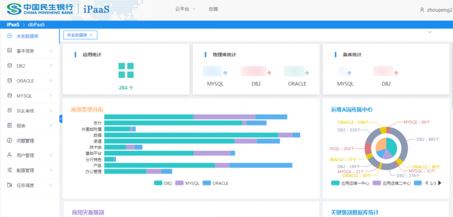This screenshot has width=453, height=217.
Task: Click the 产品 bar's blue ORACLE segment
Action: 261,165
